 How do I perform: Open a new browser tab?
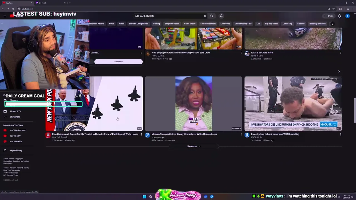(x=70, y=3)
